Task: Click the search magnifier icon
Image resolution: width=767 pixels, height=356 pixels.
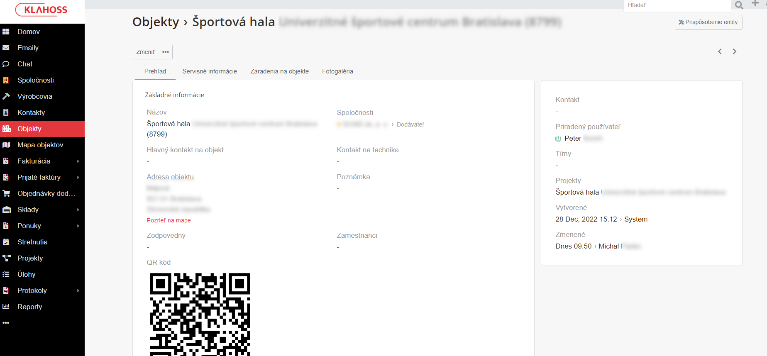Action: 739,5
